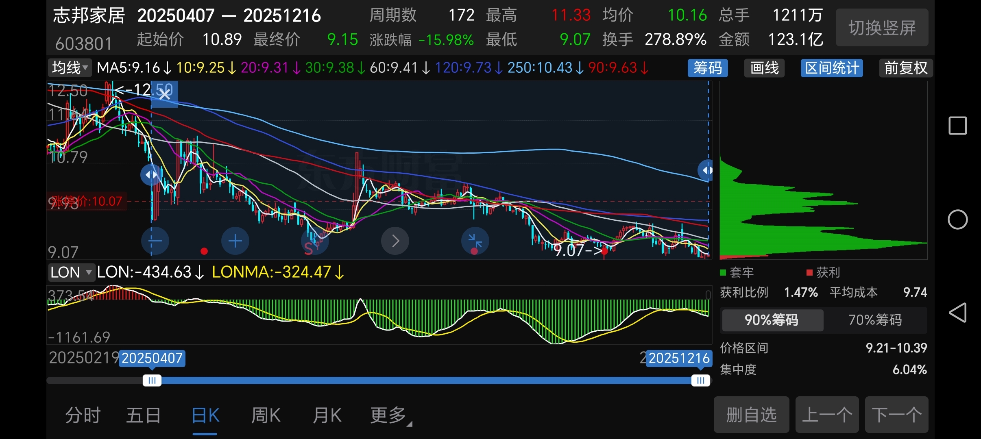Click the zoom out minus circle icon
Screen dimensions: 981x439
(155, 241)
